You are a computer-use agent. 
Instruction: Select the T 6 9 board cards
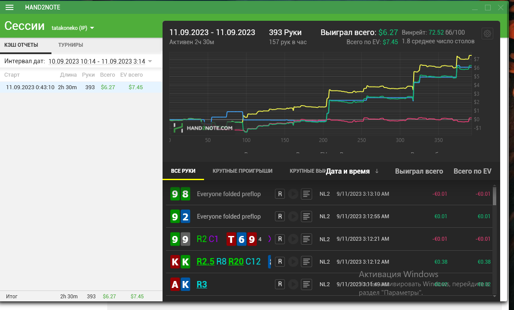click(242, 239)
